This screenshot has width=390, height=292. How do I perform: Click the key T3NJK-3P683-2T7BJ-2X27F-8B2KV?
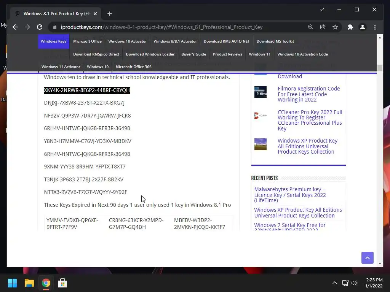[83, 179]
